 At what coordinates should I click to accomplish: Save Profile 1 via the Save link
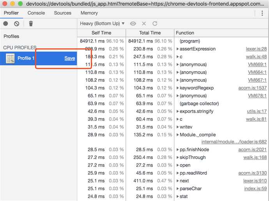click(x=70, y=58)
